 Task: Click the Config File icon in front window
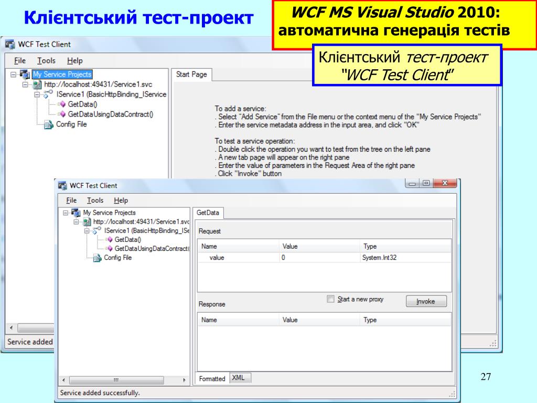[x=97, y=258]
